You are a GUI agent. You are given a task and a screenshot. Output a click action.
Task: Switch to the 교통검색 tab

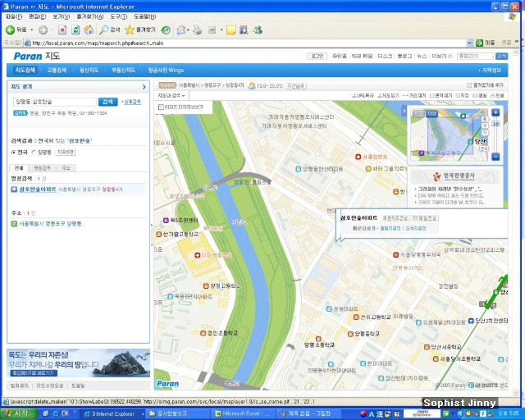point(57,71)
